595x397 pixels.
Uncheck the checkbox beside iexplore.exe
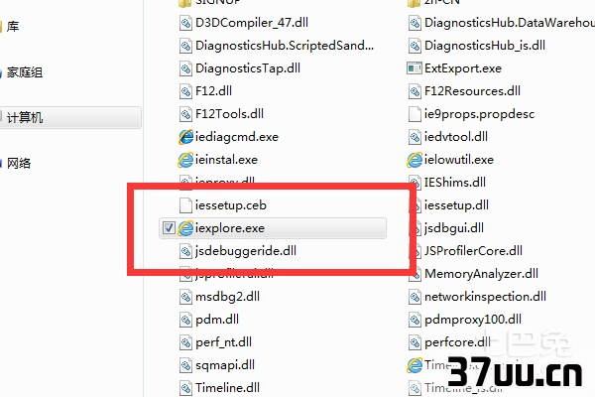pyautogui.click(x=169, y=228)
